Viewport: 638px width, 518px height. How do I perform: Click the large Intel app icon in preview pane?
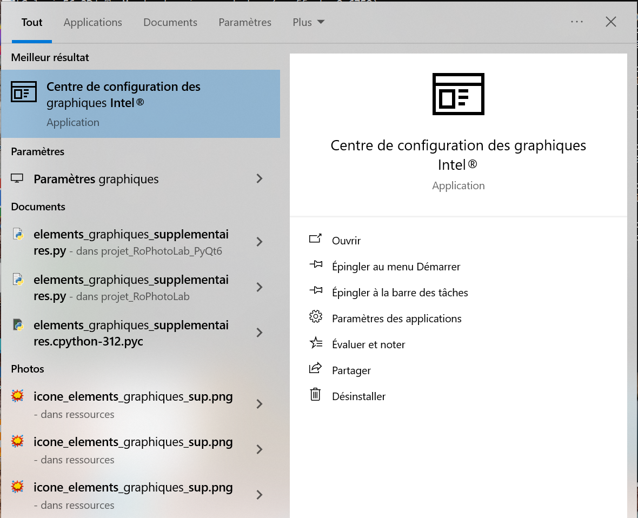[x=458, y=94]
